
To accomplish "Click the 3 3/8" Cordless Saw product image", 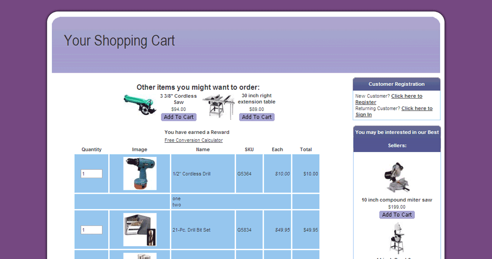I will [139, 105].
